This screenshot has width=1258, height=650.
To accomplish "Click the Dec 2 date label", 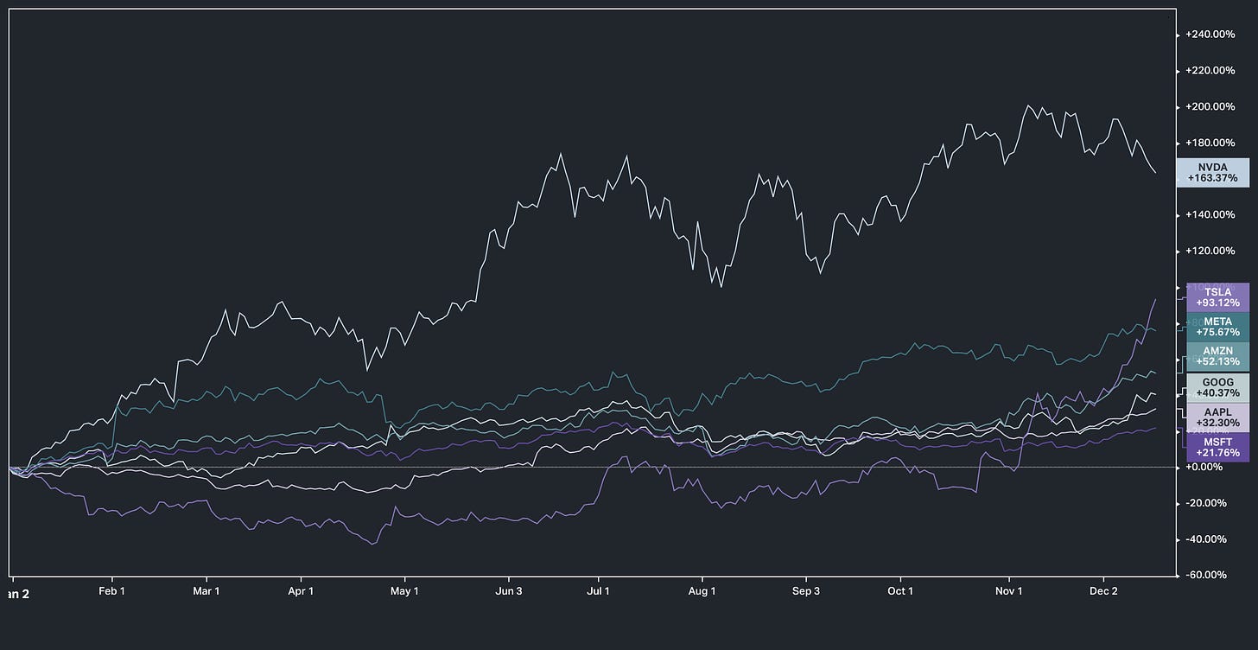I will coord(1103,591).
